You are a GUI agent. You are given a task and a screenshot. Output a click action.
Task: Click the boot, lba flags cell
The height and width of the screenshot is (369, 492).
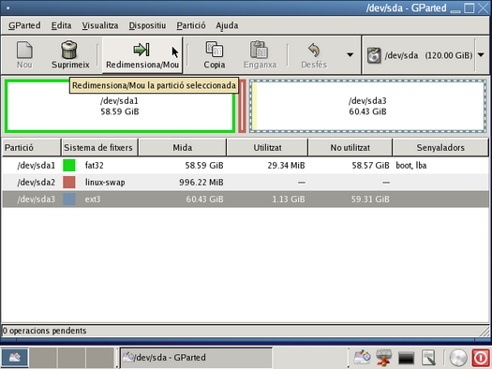point(411,165)
